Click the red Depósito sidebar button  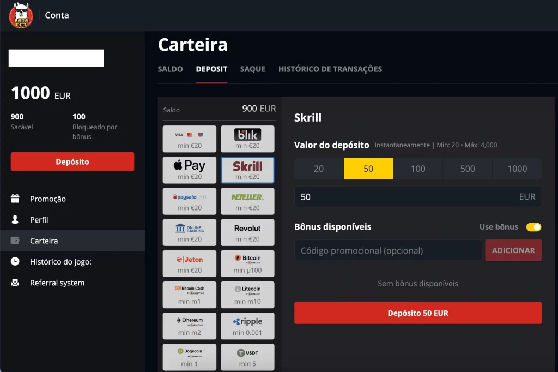(72, 161)
